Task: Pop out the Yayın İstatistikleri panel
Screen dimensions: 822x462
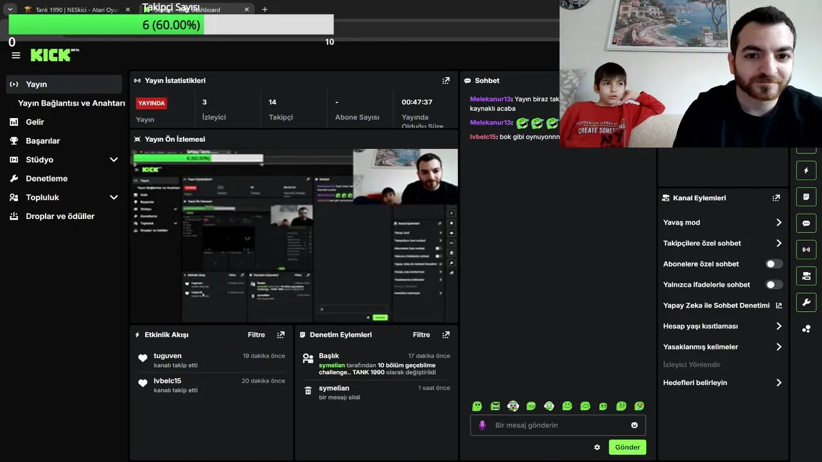Action: 446,81
